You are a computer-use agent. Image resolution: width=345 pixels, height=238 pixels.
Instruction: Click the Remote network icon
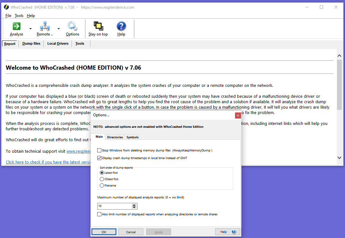coord(45,26)
